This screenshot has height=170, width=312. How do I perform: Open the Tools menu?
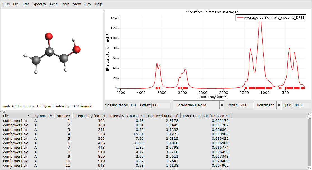tap(65, 4)
